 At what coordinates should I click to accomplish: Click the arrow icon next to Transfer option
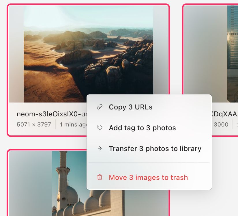pyautogui.click(x=100, y=148)
